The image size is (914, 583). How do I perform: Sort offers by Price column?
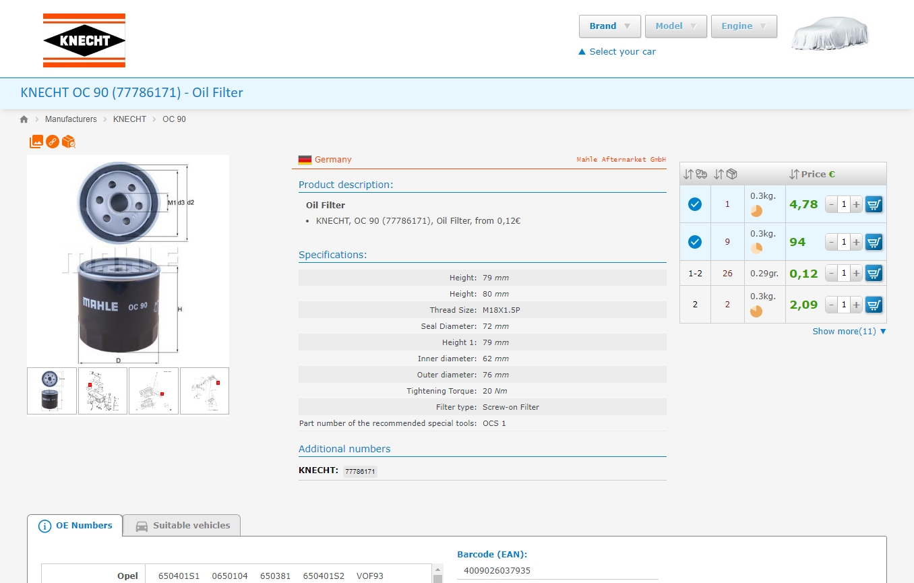tap(812, 174)
